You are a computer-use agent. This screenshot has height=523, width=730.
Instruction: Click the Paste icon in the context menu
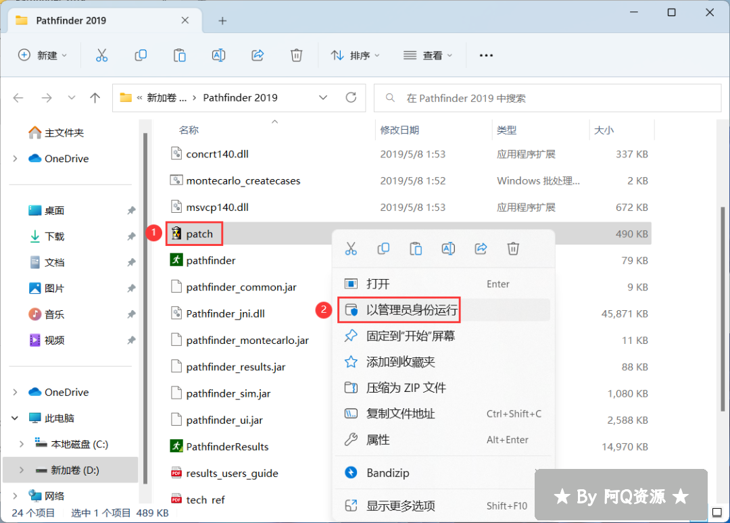click(x=416, y=249)
